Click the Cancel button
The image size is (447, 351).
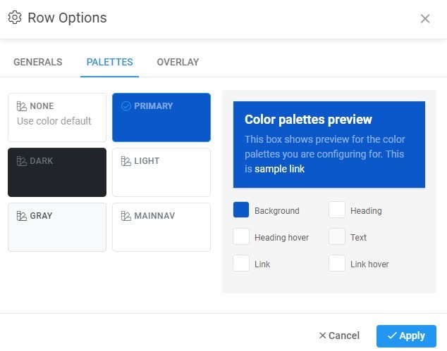pos(339,336)
